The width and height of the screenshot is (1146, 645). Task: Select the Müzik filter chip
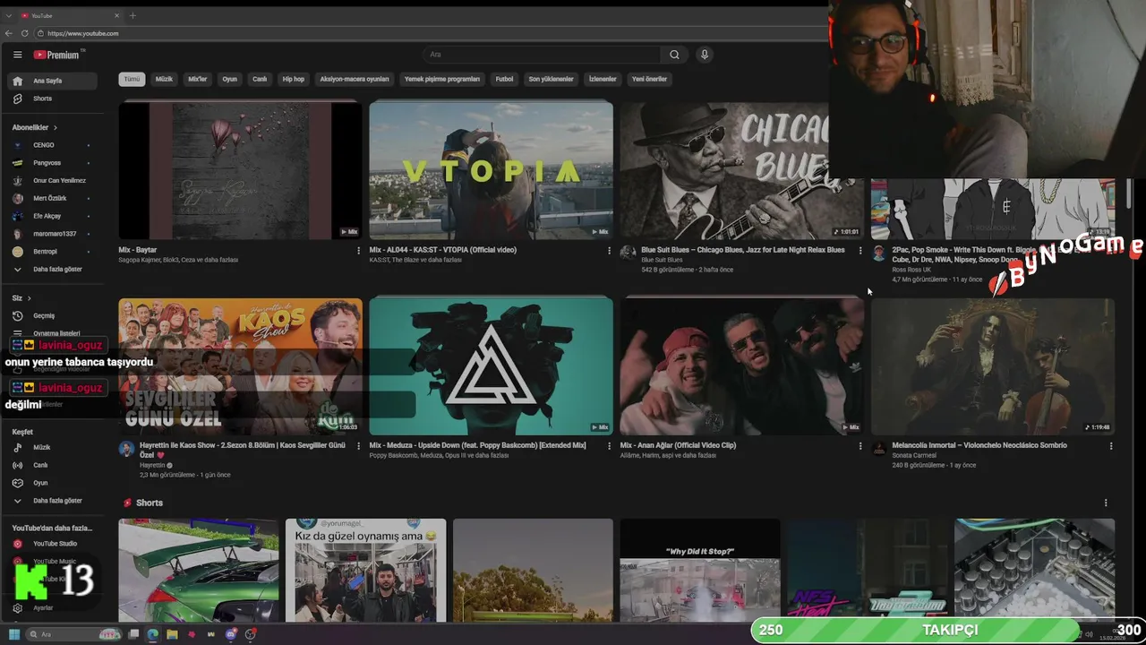click(164, 79)
